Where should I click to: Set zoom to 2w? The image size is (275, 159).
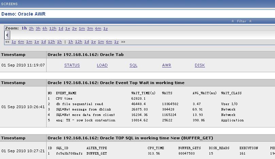[74, 28]
